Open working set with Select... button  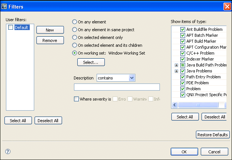(91, 62)
